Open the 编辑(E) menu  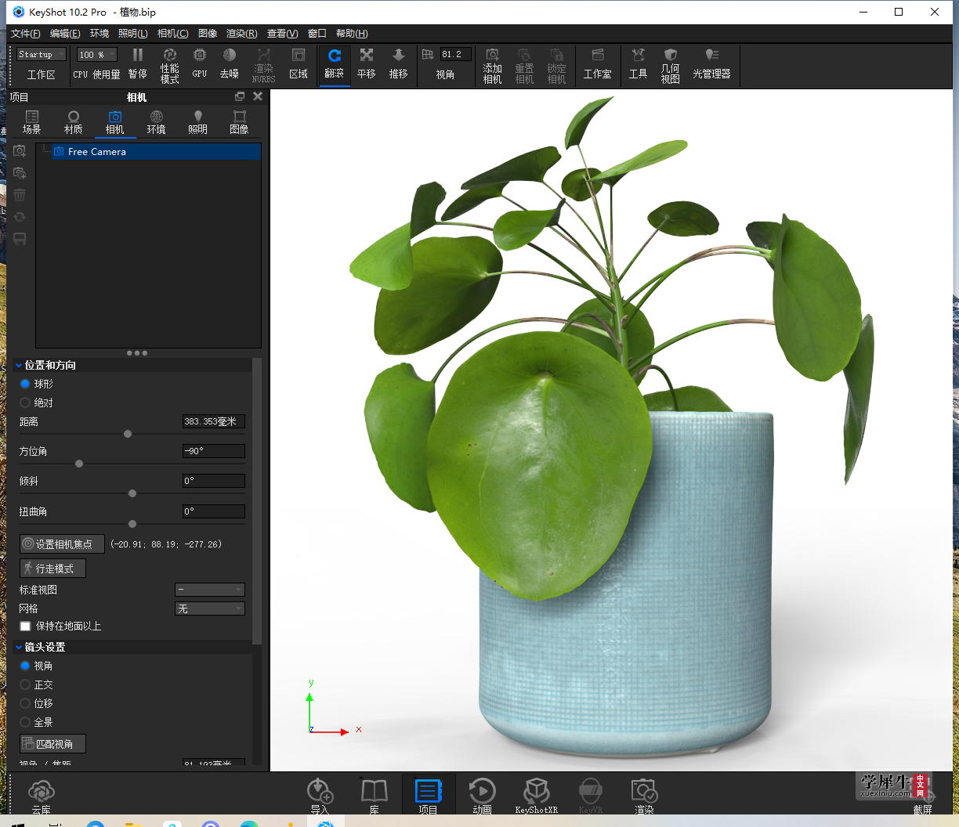[65, 34]
